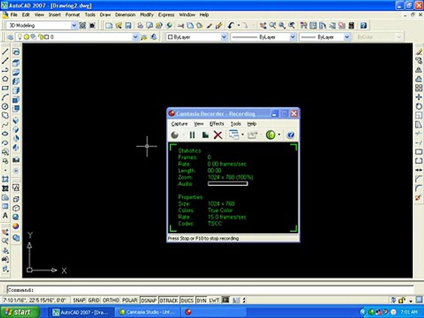Image resolution: width=424 pixels, height=318 pixels.
Task: Open AutoCAD help question-mark icon
Action: (363, 26)
